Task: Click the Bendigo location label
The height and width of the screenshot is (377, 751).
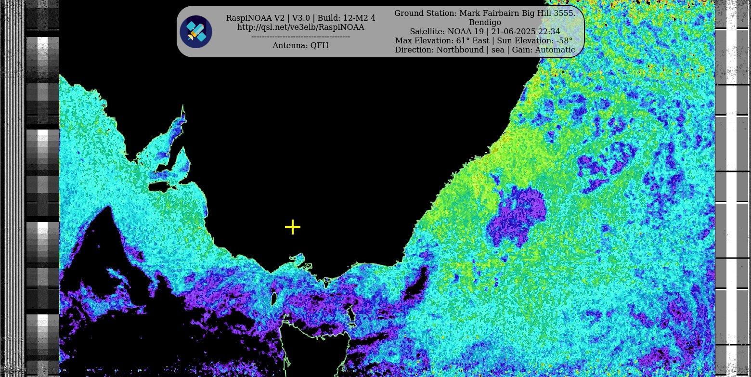Action: tap(485, 22)
